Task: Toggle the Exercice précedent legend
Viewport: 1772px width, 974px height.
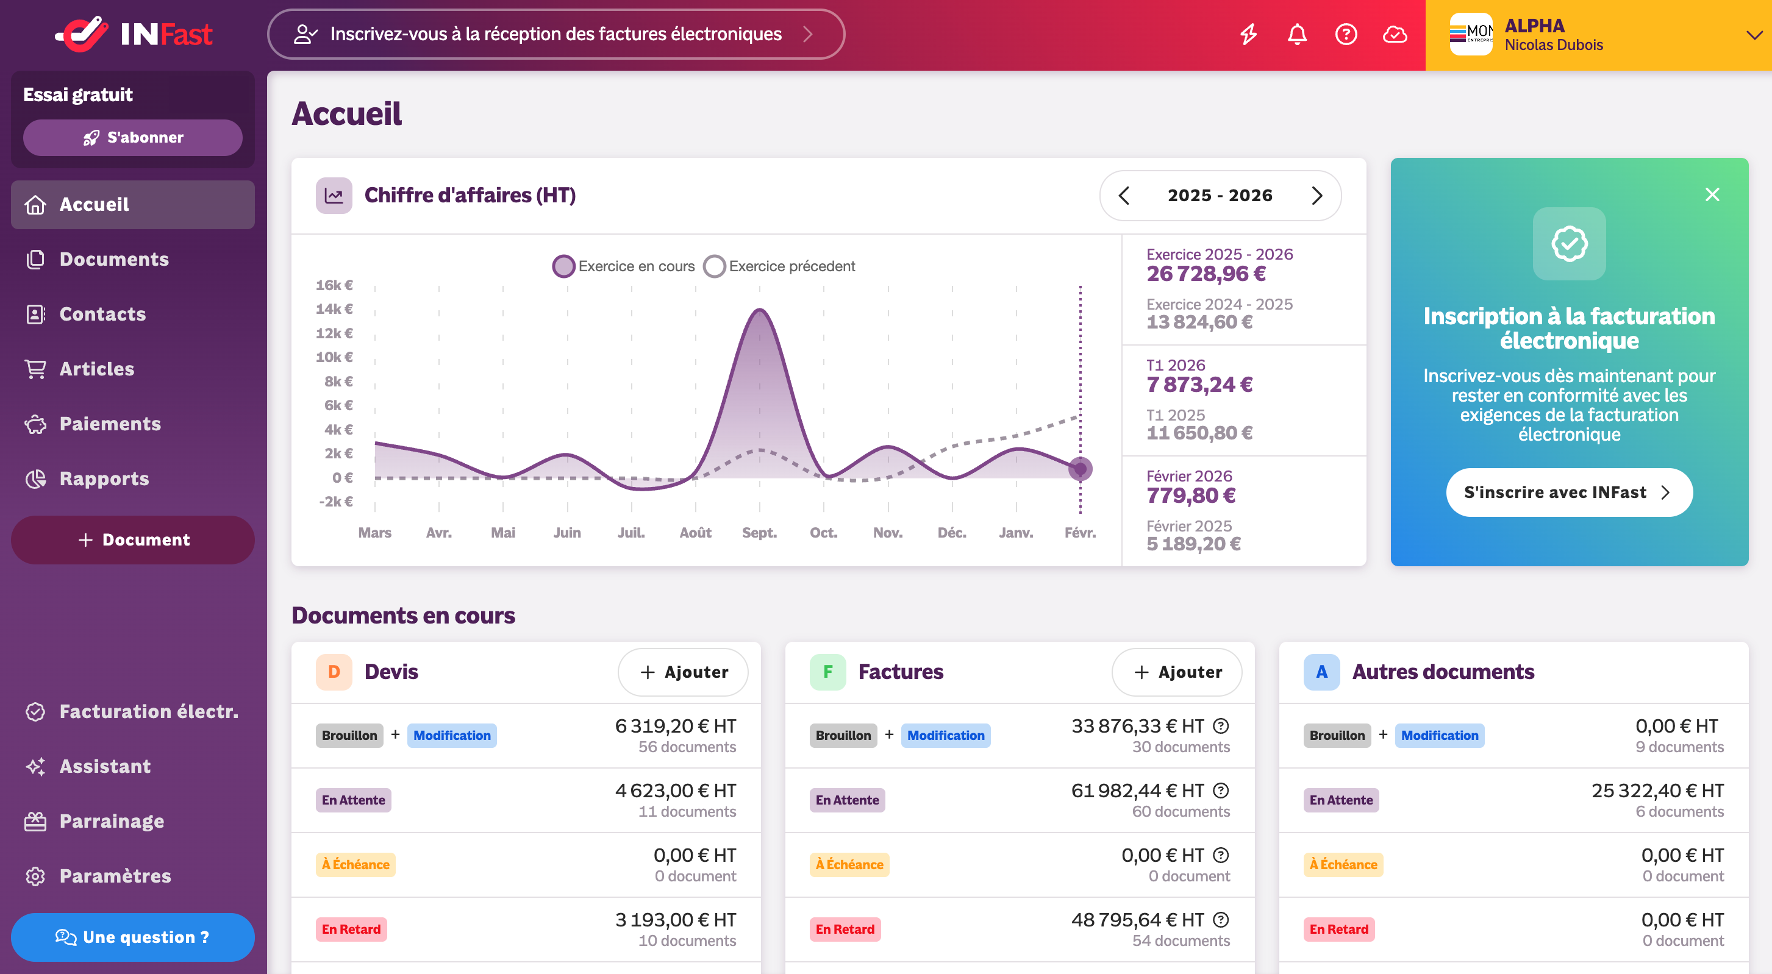Action: [x=779, y=267]
